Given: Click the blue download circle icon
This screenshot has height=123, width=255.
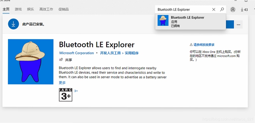Looking at the screenshot, I should [13, 24].
